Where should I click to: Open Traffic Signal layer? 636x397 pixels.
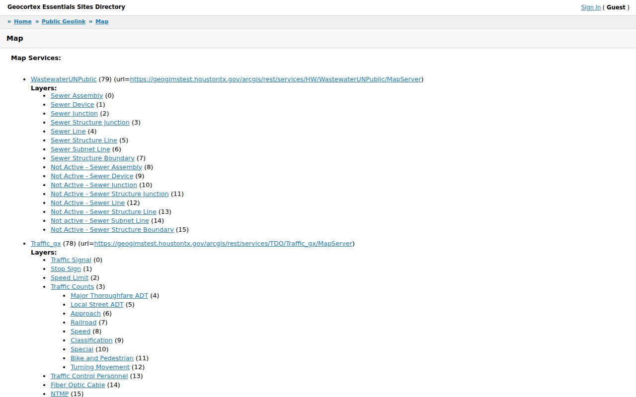coord(71,260)
